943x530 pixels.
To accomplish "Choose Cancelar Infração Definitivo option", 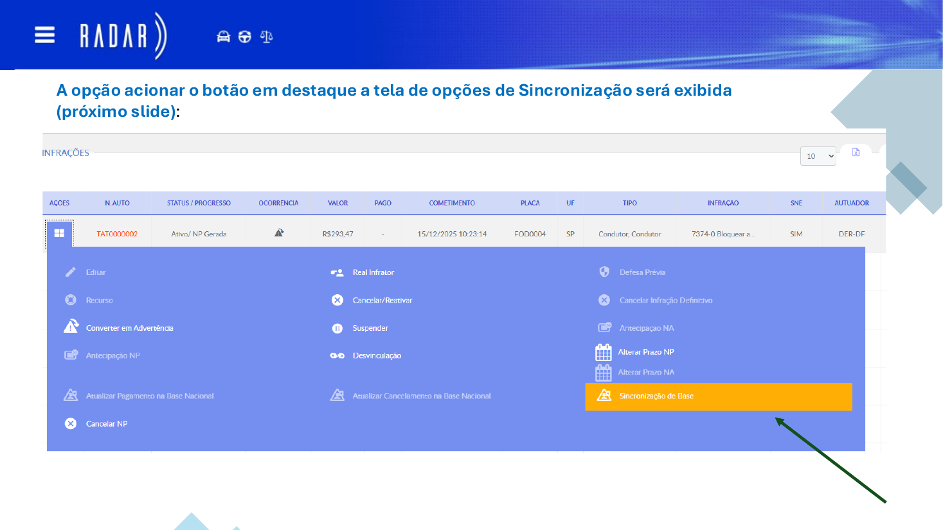I will tap(666, 300).
